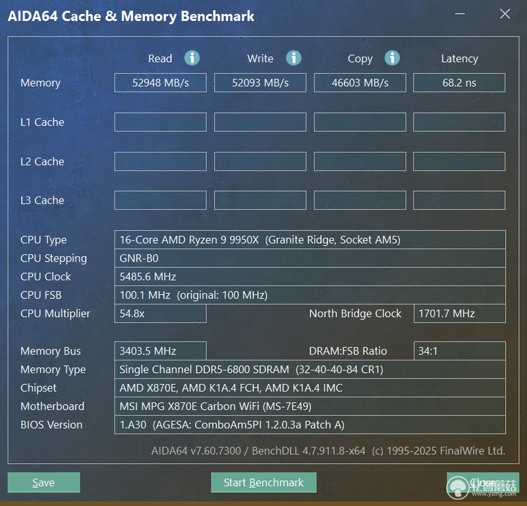This screenshot has width=527, height=506.
Task: Click the CPU Type field showing Ryzen 9 9950X
Action: pos(310,240)
